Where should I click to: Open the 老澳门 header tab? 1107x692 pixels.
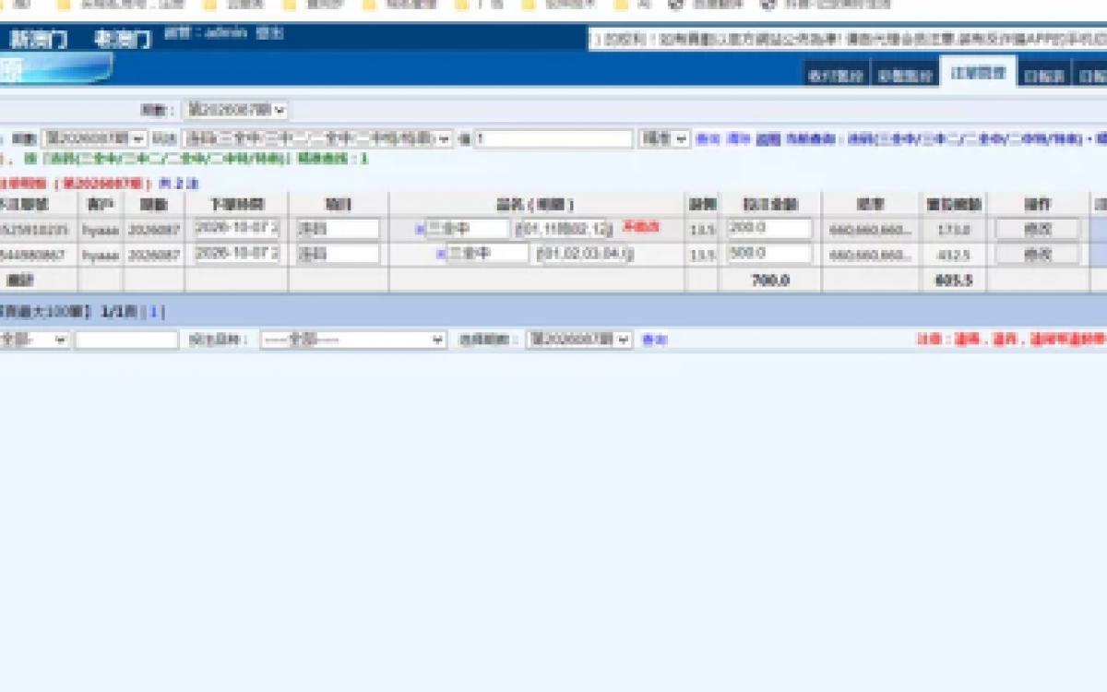pos(123,40)
